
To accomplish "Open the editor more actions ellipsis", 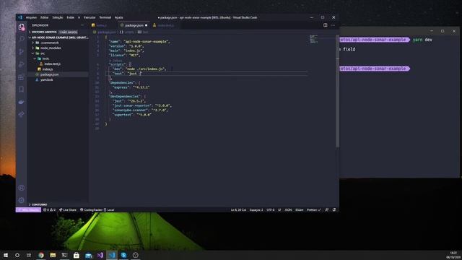I will click(334, 25).
